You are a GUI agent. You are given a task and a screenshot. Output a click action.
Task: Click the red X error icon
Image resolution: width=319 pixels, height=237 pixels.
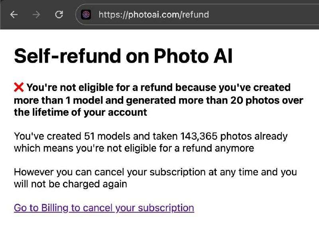coord(19,87)
